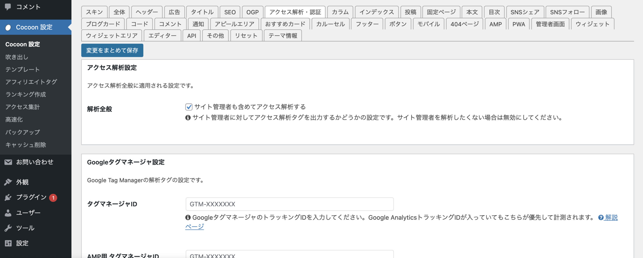Switch to the SEO tab

(x=230, y=12)
